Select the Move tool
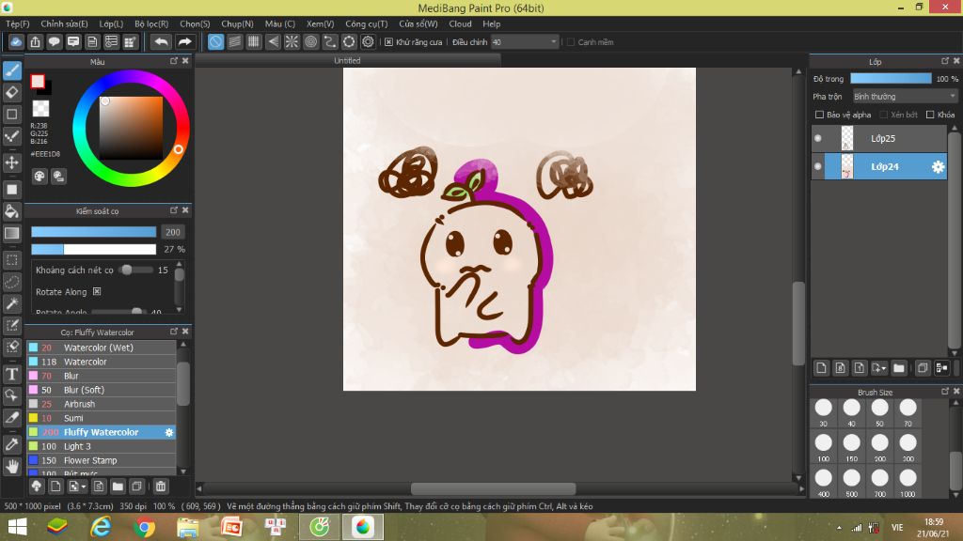Image resolution: width=963 pixels, height=541 pixels. [x=11, y=162]
